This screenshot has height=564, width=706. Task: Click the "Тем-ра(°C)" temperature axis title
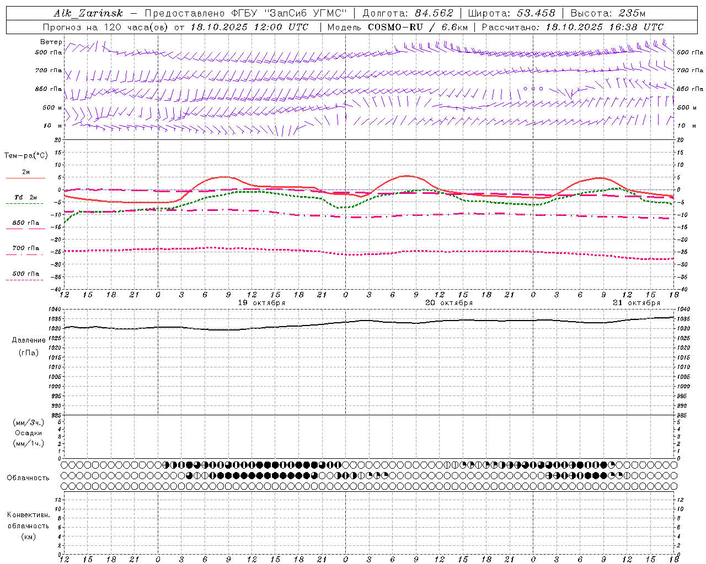point(26,156)
